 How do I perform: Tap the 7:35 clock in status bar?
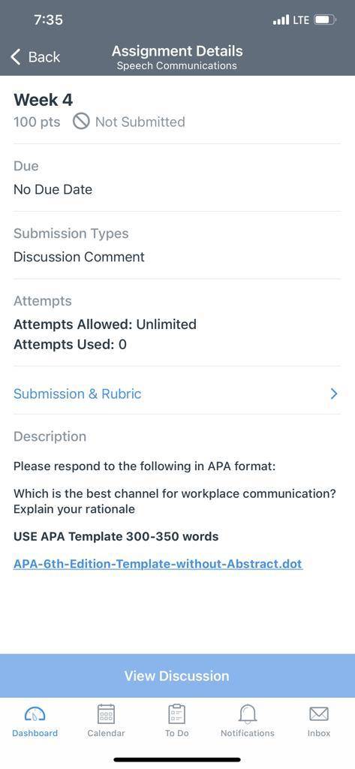click(x=49, y=20)
